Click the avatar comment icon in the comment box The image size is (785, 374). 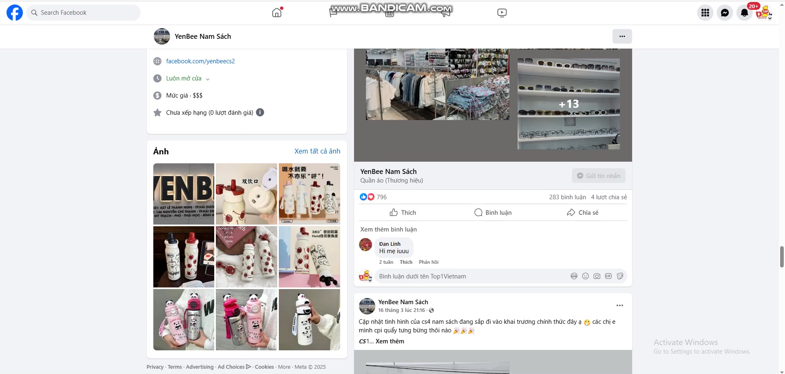tap(574, 276)
